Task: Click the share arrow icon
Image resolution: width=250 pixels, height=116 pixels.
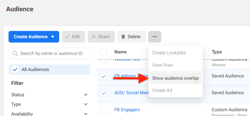Action: click(93, 37)
